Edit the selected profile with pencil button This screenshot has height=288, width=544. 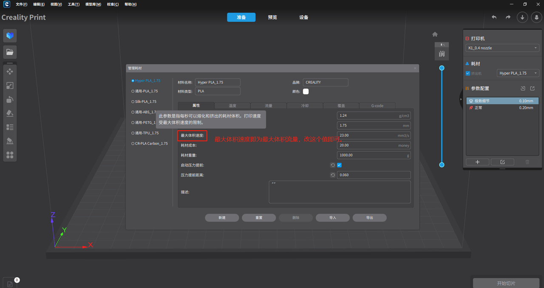pos(502,162)
